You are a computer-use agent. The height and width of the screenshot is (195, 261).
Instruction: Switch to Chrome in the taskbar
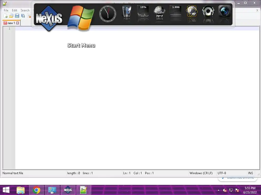[x=36, y=190]
